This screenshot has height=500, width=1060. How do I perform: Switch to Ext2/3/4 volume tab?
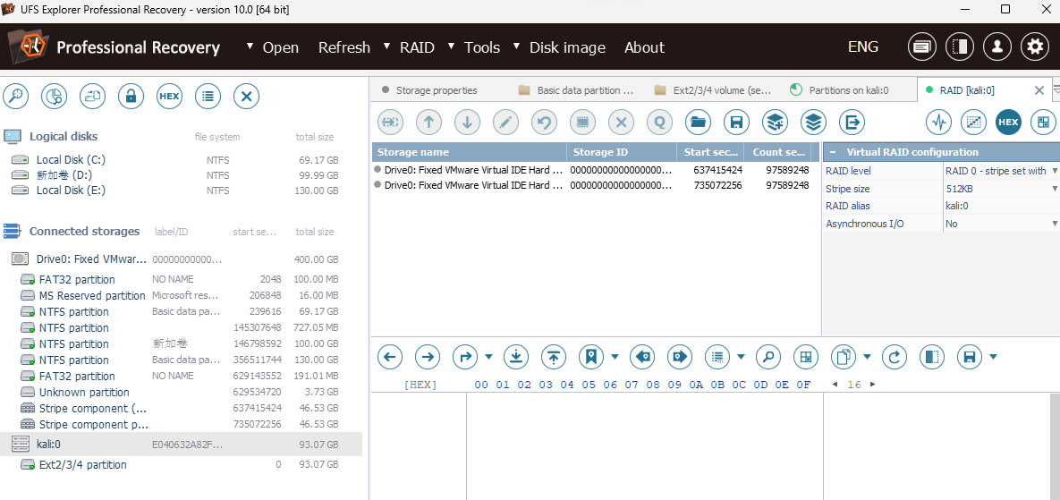pyautogui.click(x=713, y=89)
